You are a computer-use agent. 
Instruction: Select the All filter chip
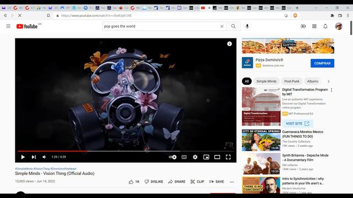(247, 81)
